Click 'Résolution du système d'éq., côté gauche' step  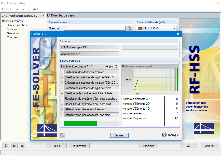pyautogui.click(x=91, y=99)
